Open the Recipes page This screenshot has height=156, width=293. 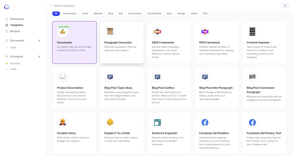[x=15, y=31]
